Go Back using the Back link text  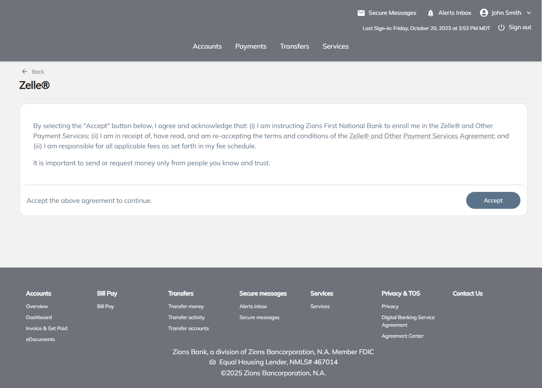(38, 72)
